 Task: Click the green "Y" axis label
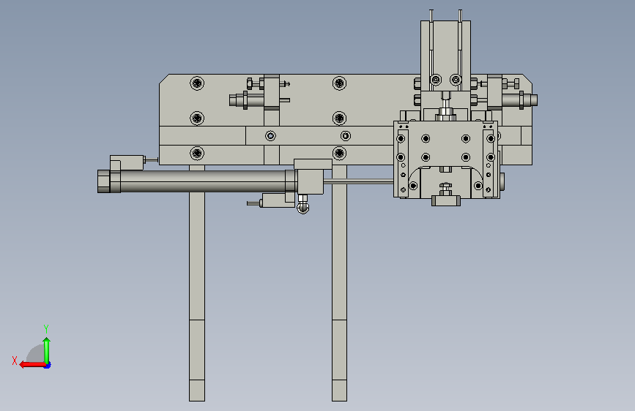(x=46, y=328)
